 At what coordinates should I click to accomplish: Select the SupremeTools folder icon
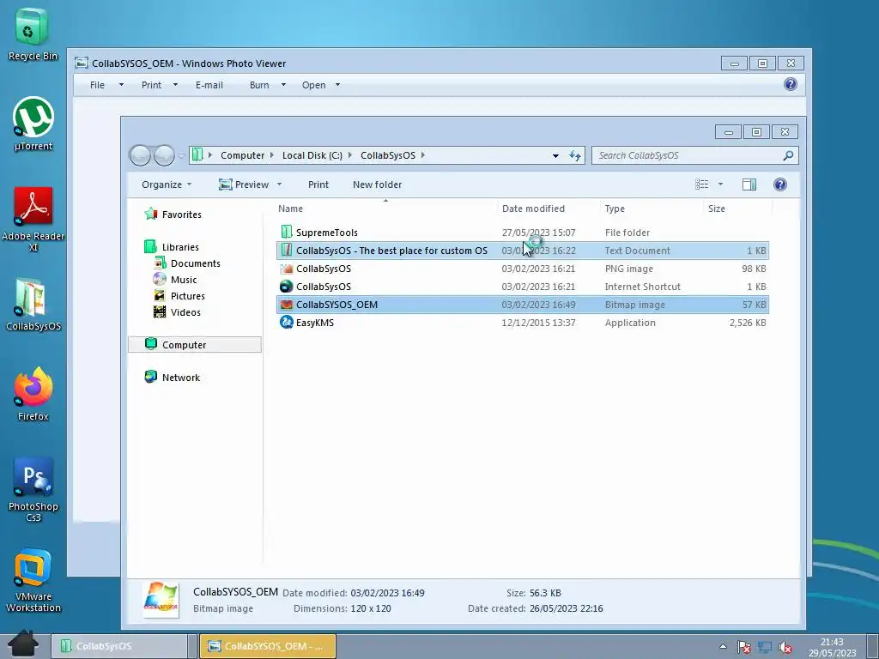[287, 232]
